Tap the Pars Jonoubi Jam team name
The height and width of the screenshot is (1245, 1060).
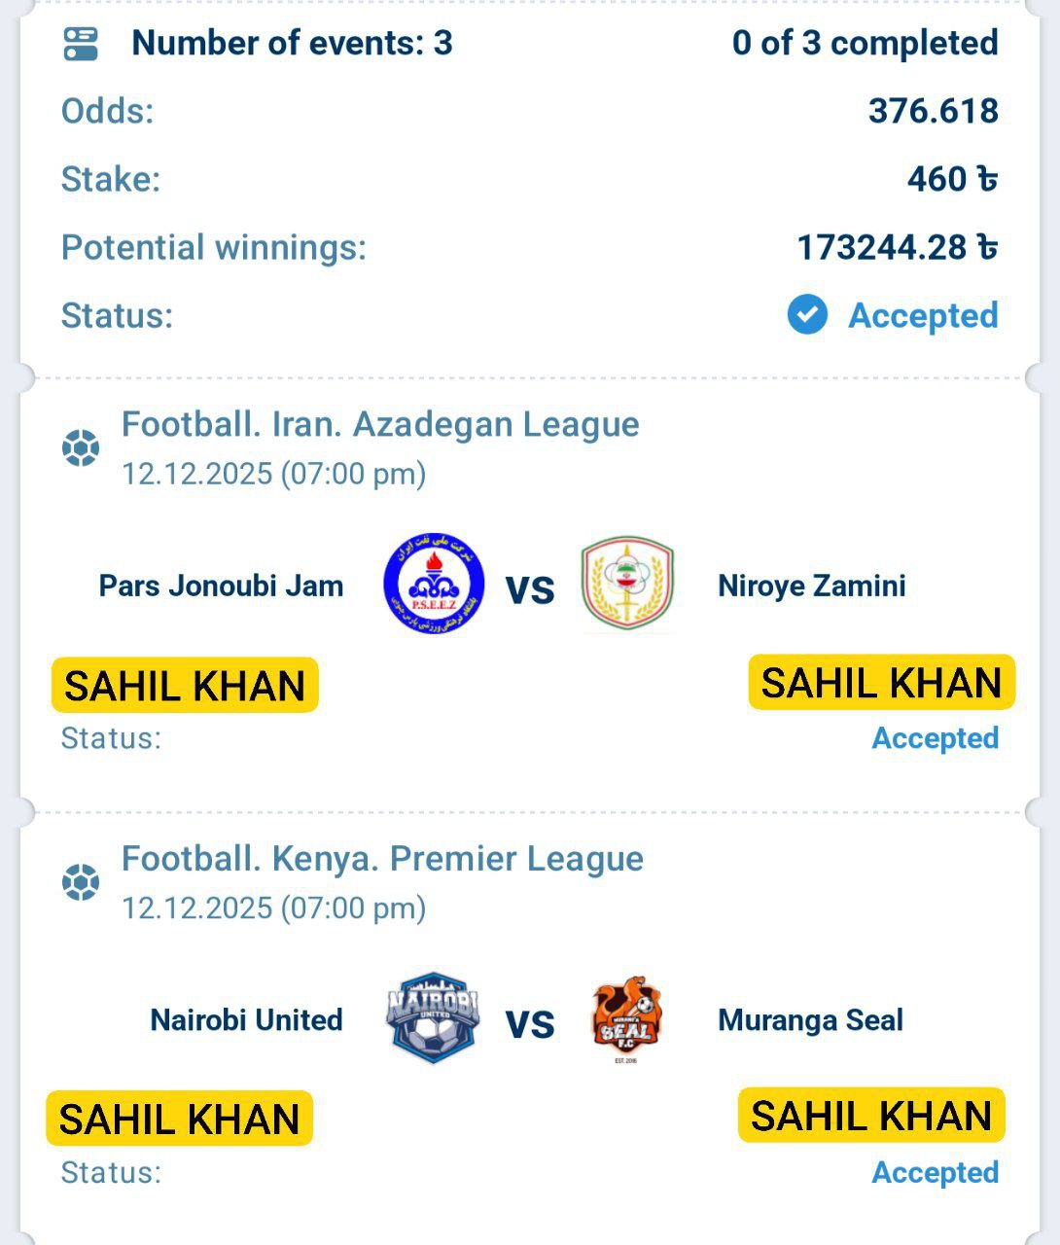(222, 586)
